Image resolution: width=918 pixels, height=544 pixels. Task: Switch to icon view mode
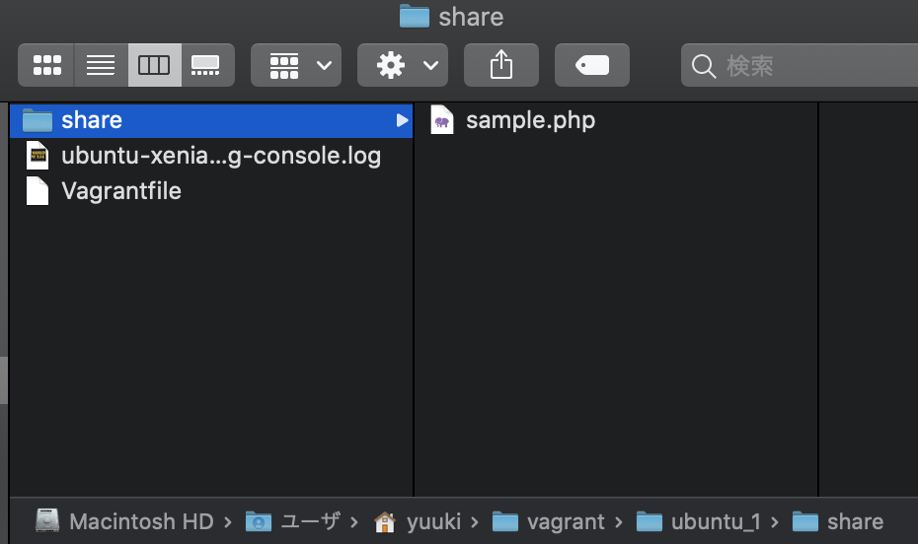tap(46, 66)
